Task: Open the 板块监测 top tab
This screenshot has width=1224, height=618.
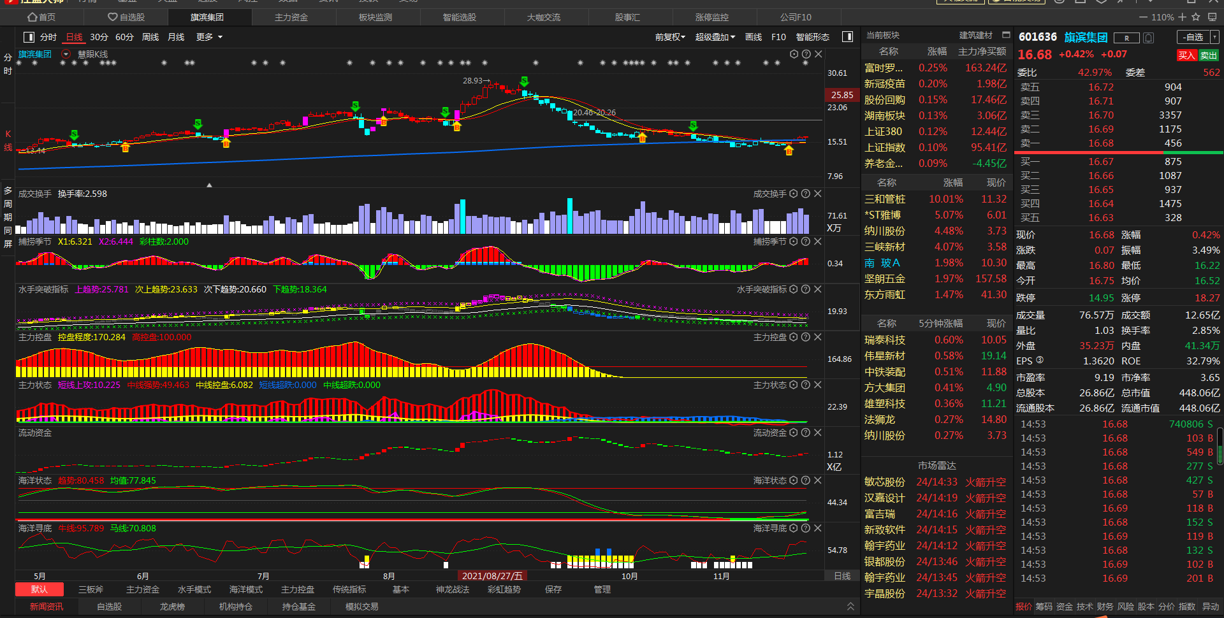Action: click(x=375, y=17)
